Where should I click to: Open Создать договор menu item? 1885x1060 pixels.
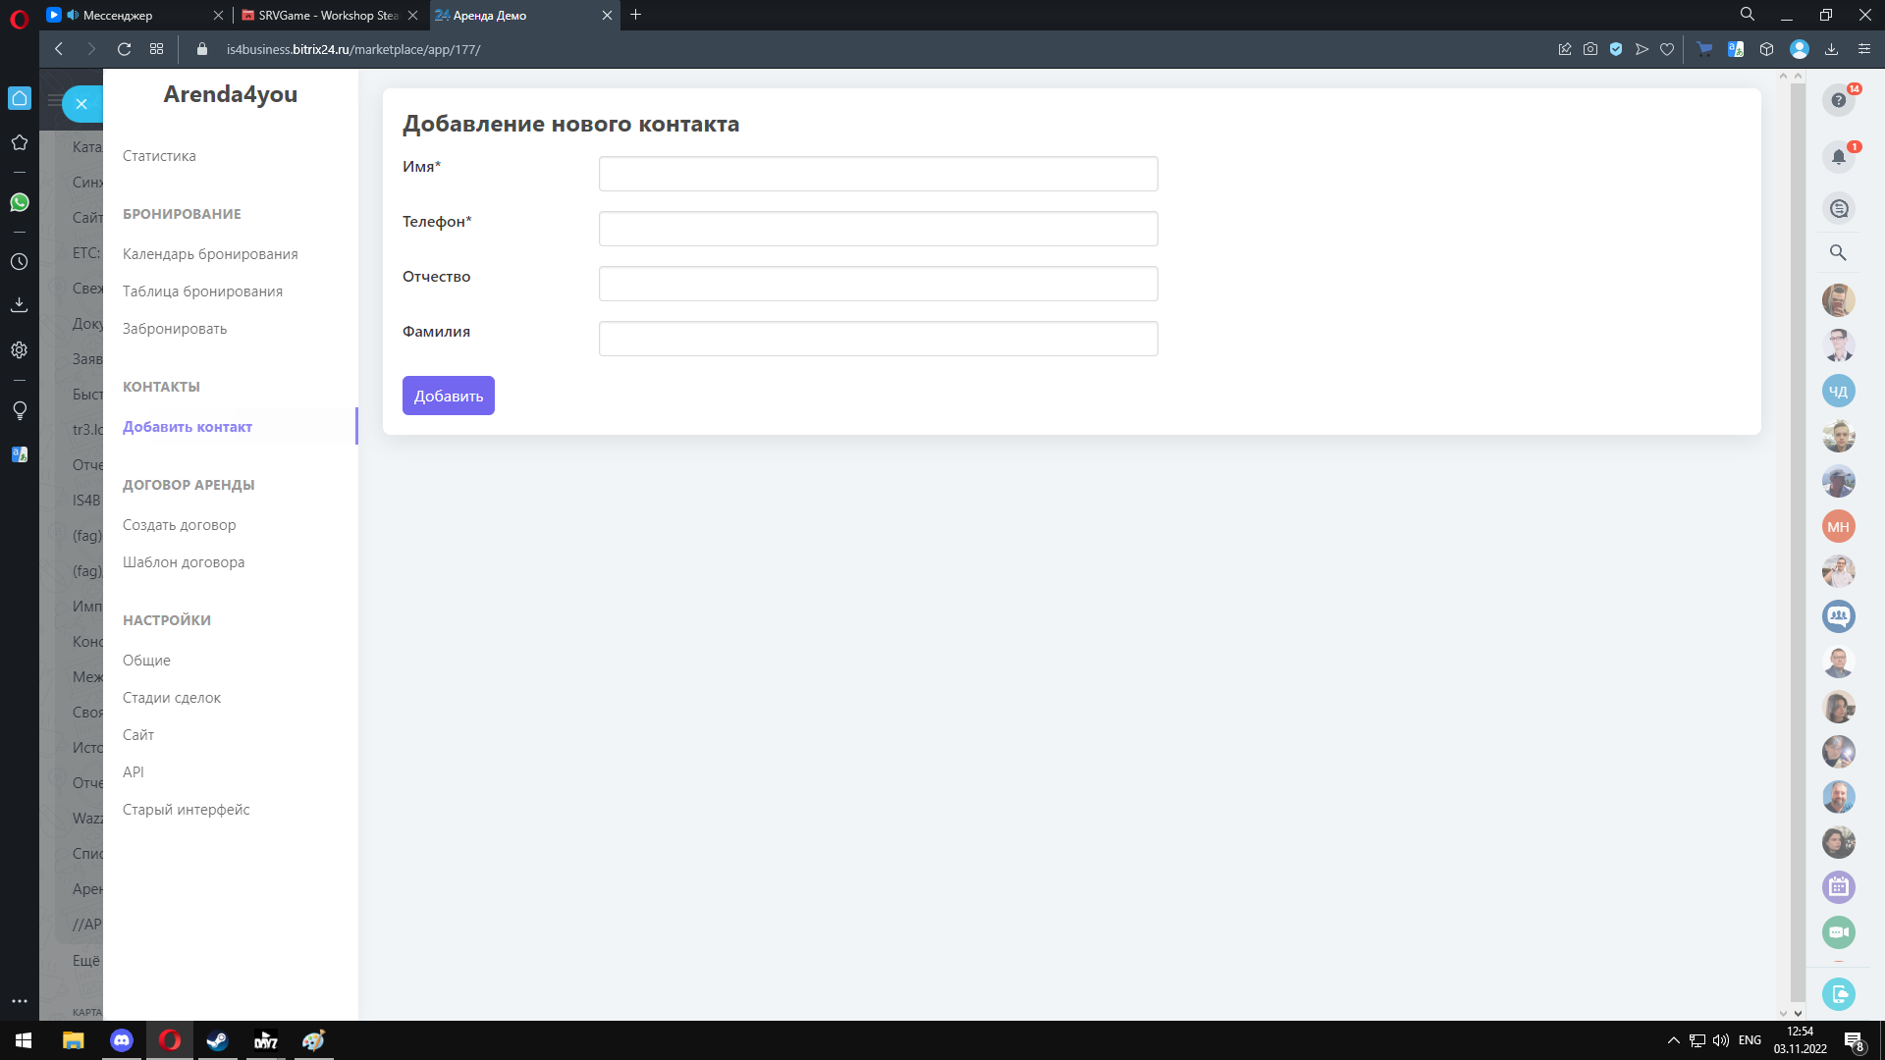point(179,525)
